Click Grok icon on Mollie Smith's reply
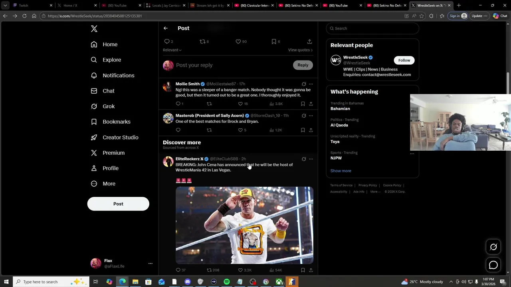 click(x=304, y=84)
